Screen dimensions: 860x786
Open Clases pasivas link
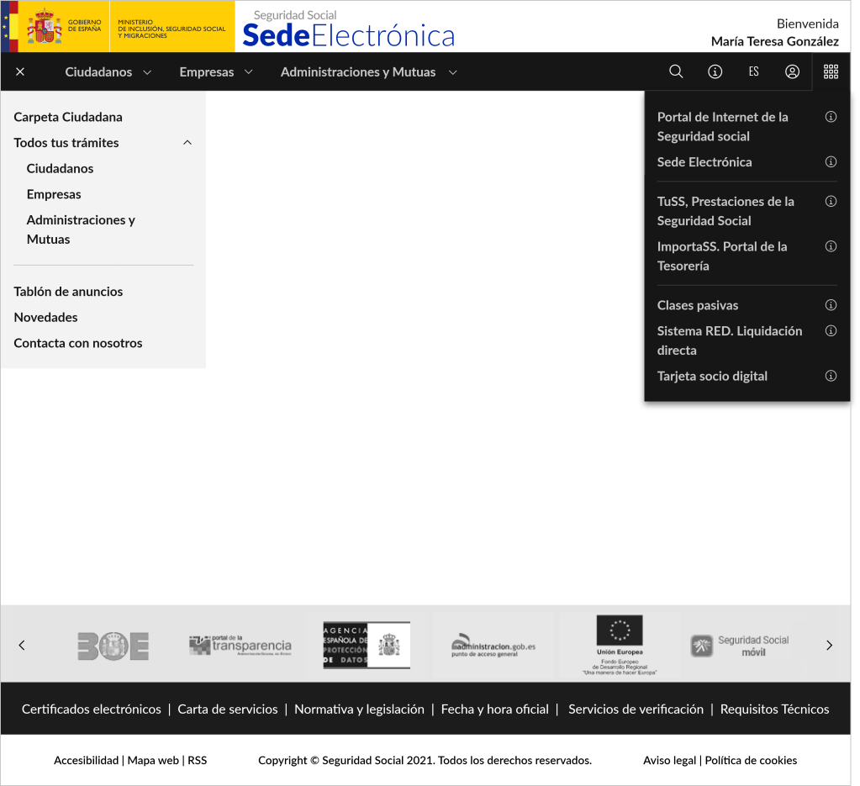(x=698, y=305)
